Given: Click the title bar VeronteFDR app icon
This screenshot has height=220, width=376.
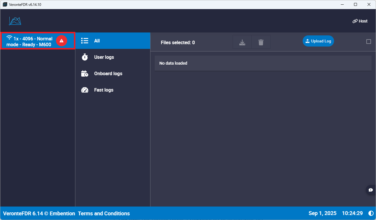Looking at the screenshot, I should [5, 4].
